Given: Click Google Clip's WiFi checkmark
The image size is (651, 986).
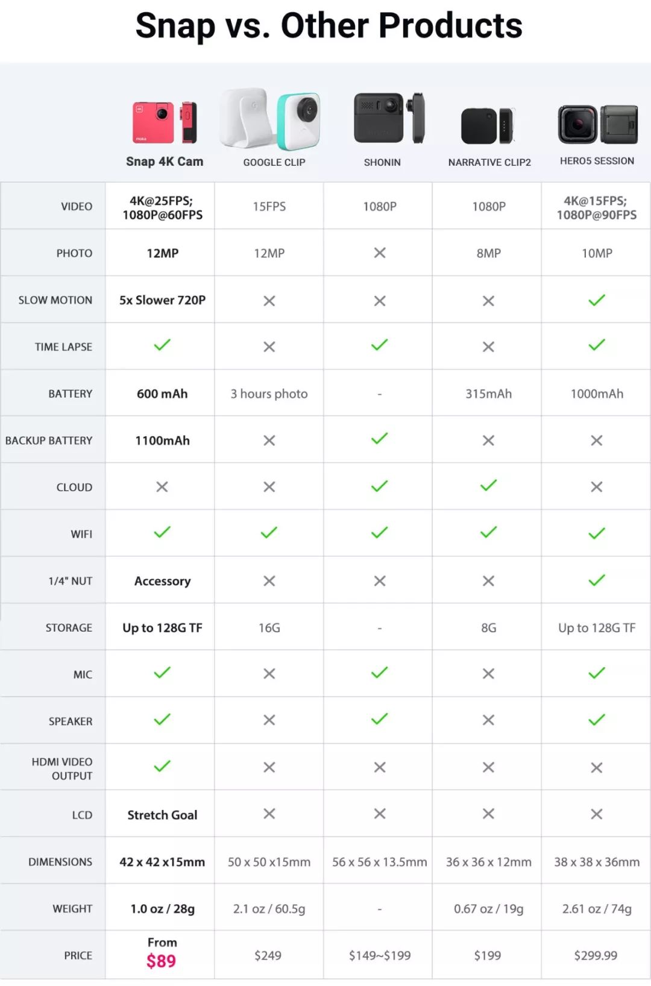Looking at the screenshot, I should (x=269, y=533).
